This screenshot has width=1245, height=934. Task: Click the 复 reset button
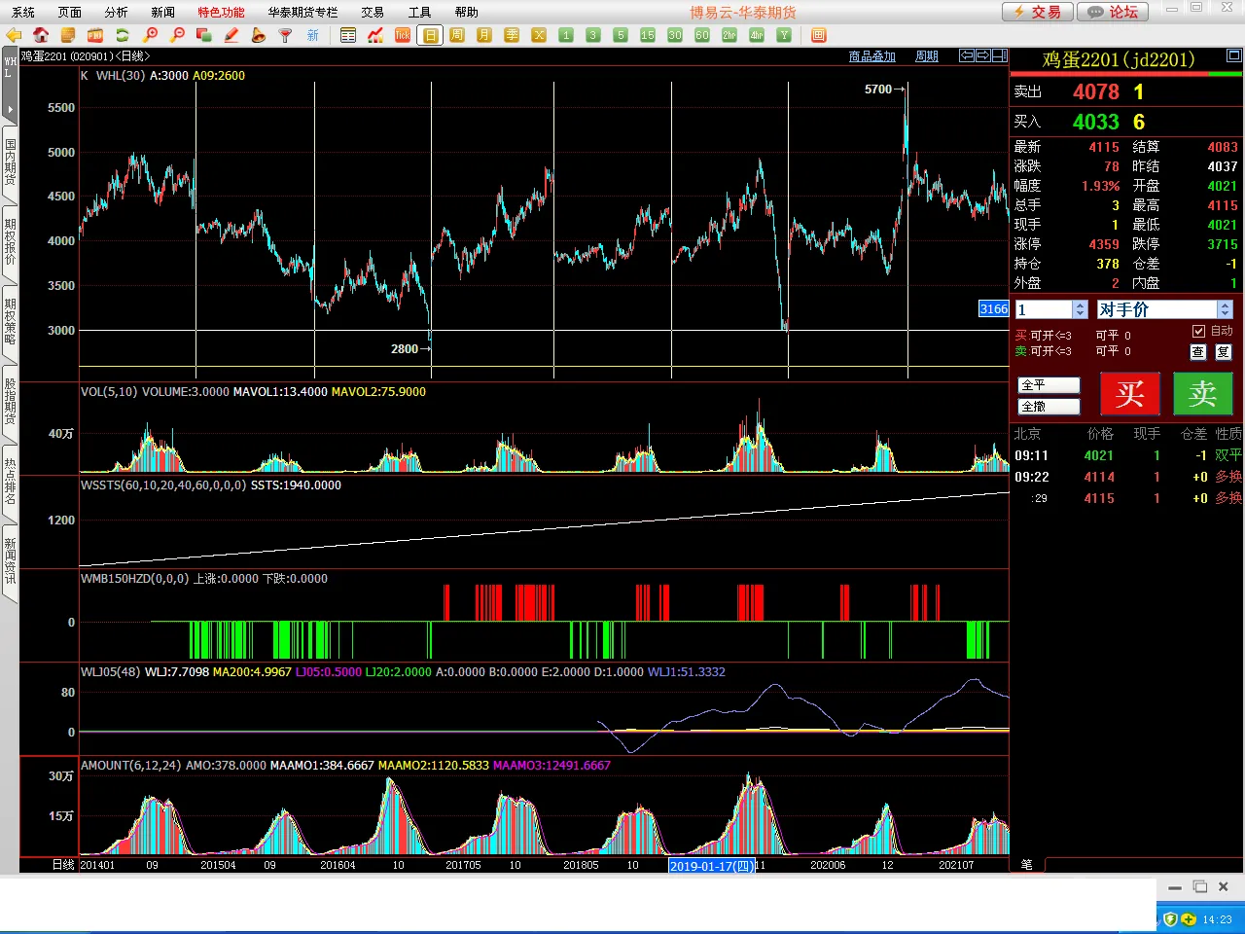[x=1224, y=352]
